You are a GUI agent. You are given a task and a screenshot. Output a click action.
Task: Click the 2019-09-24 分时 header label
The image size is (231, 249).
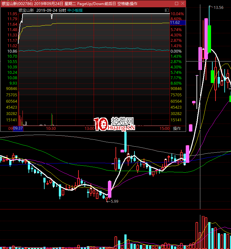click(x=51, y=10)
